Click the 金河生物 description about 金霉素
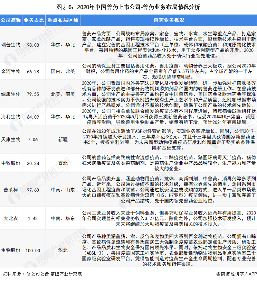The height and width of the screenshot is (281, 257). 169,71
